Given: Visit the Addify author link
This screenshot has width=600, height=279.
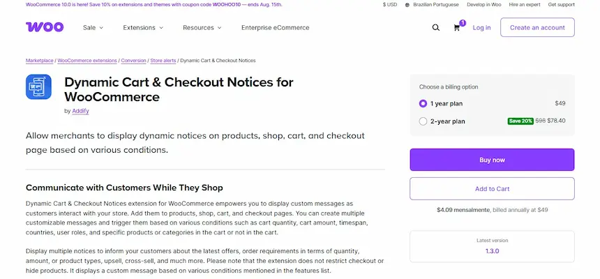Looking at the screenshot, I should tap(82, 110).
